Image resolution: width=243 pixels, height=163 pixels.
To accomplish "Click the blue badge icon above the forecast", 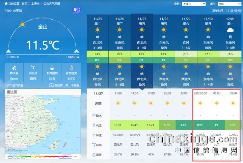I will 77,10.
